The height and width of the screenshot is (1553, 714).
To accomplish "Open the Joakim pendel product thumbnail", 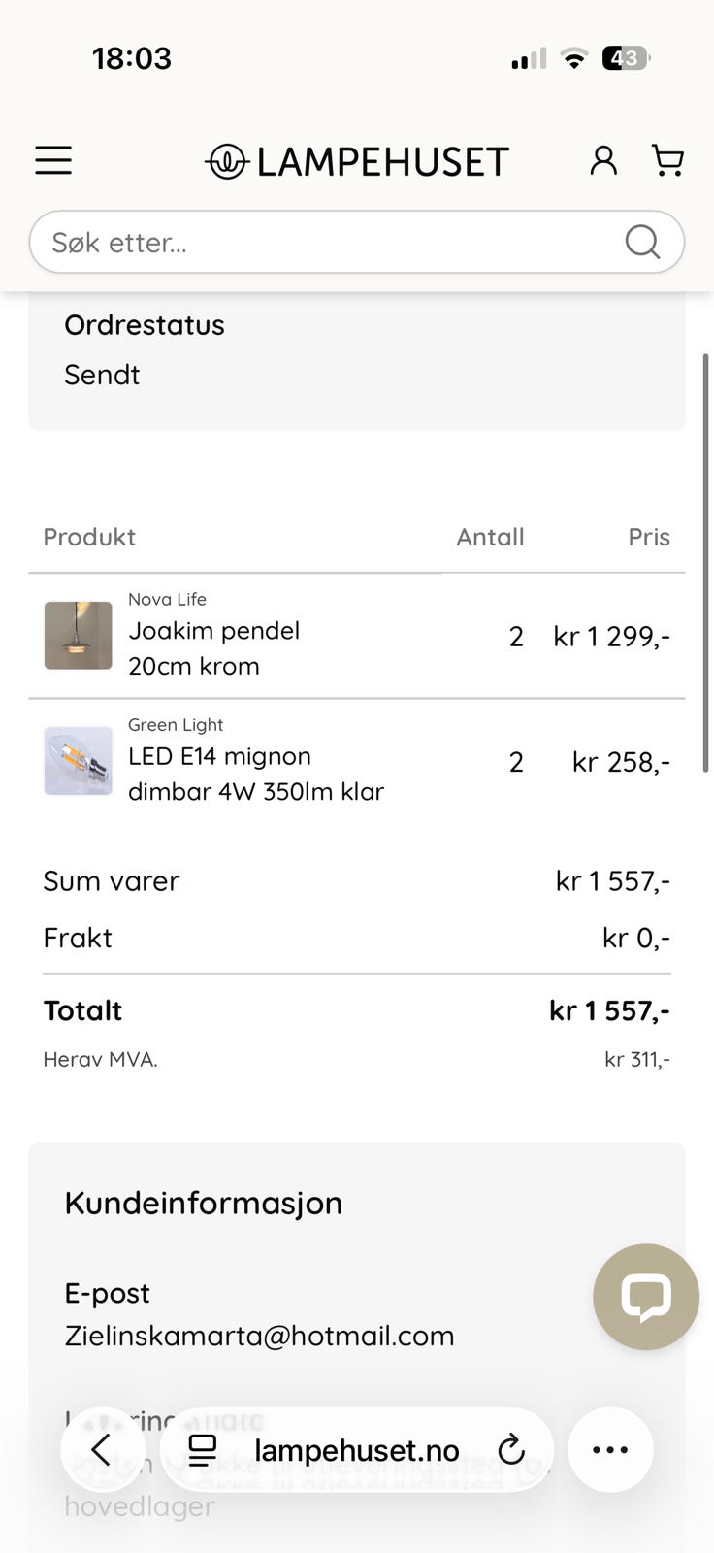I will click(x=78, y=636).
